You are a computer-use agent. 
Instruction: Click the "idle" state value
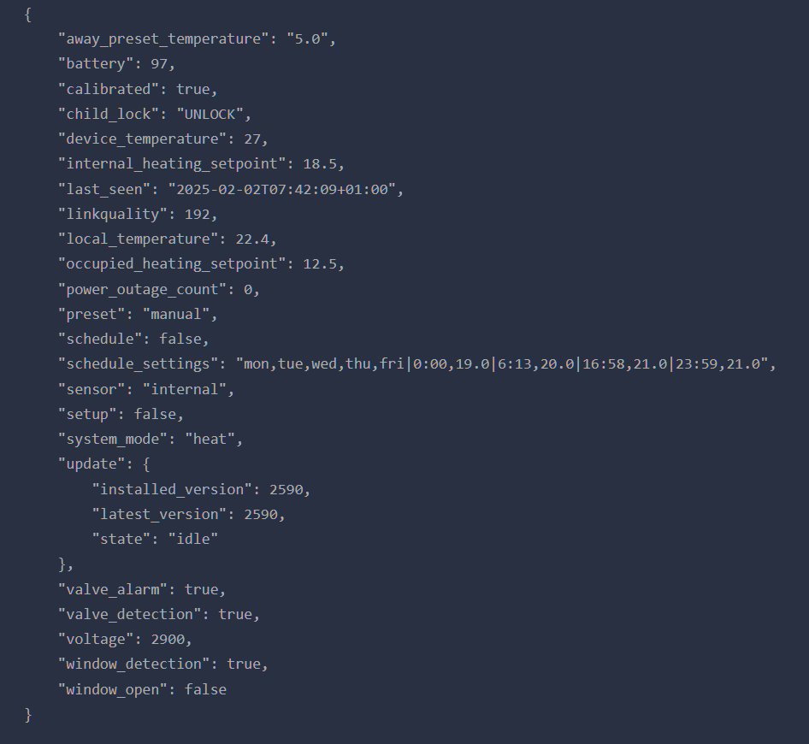point(193,539)
